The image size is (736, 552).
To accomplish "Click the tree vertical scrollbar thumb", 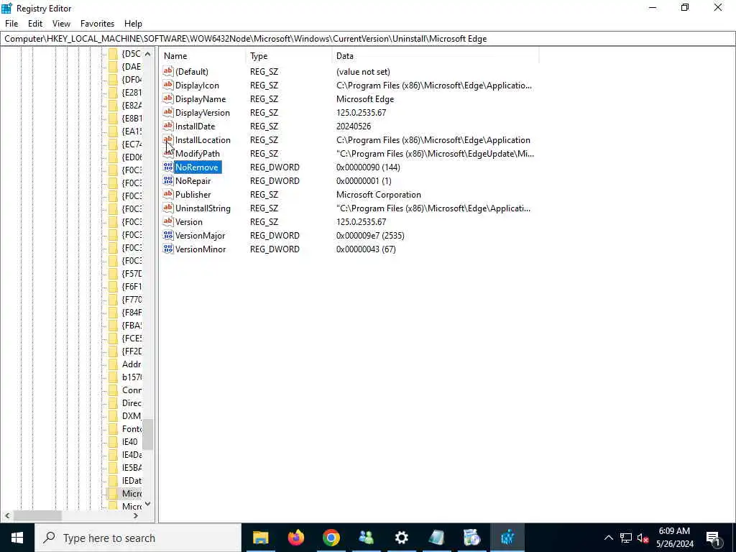I will pyautogui.click(x=147, y=434).
